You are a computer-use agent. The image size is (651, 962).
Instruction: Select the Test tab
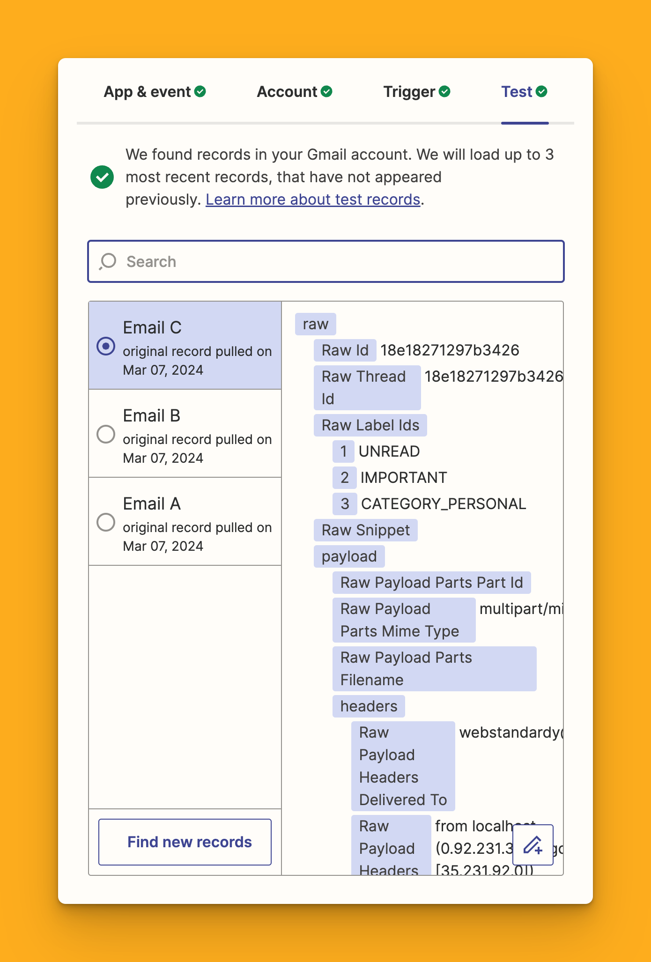click(524, 92)
